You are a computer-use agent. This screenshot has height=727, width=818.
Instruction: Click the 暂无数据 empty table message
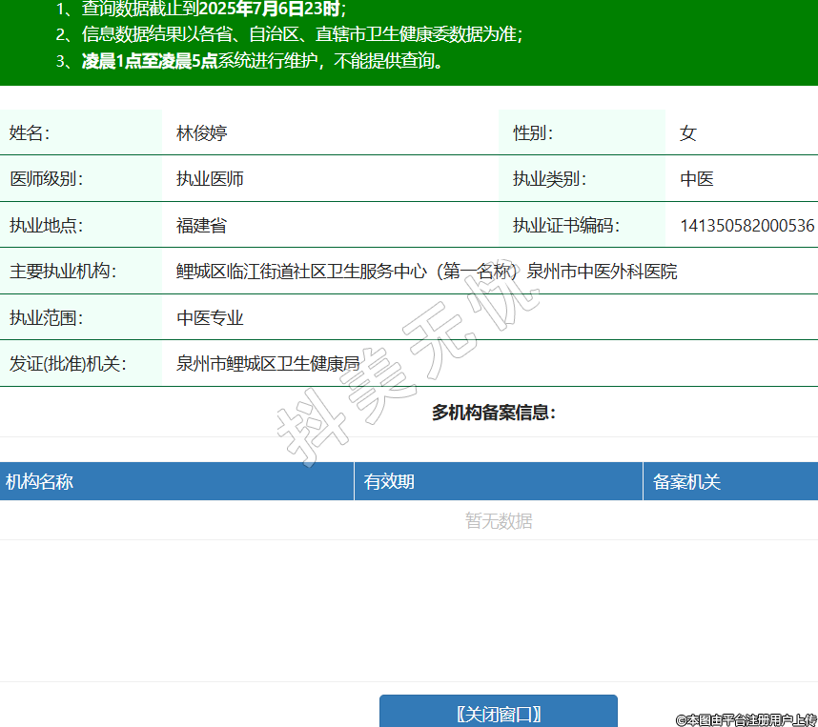498,521
